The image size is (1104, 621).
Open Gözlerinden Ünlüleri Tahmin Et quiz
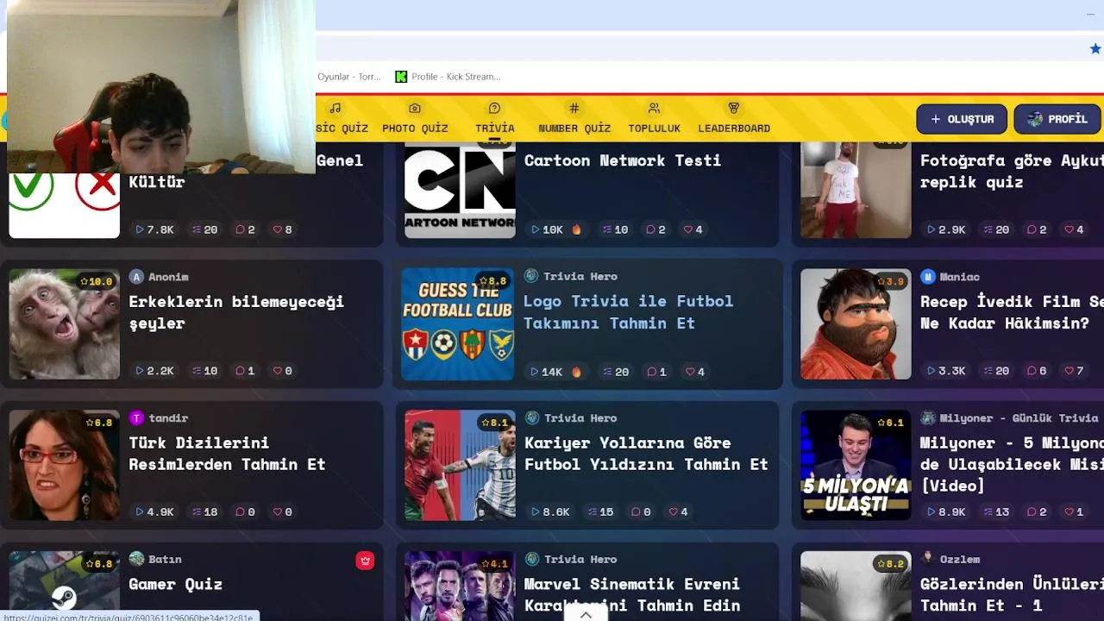1012,595
